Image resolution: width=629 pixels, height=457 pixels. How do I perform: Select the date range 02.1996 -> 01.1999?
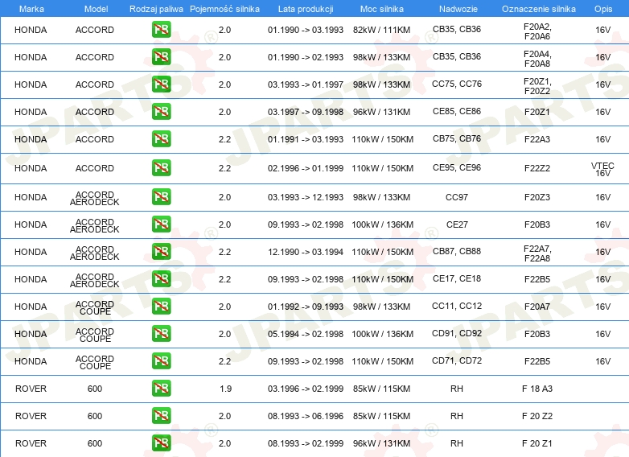306,168
